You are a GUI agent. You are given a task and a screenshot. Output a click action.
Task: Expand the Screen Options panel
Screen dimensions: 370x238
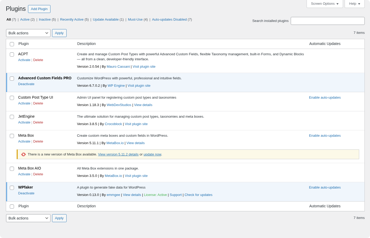(325, 4)
